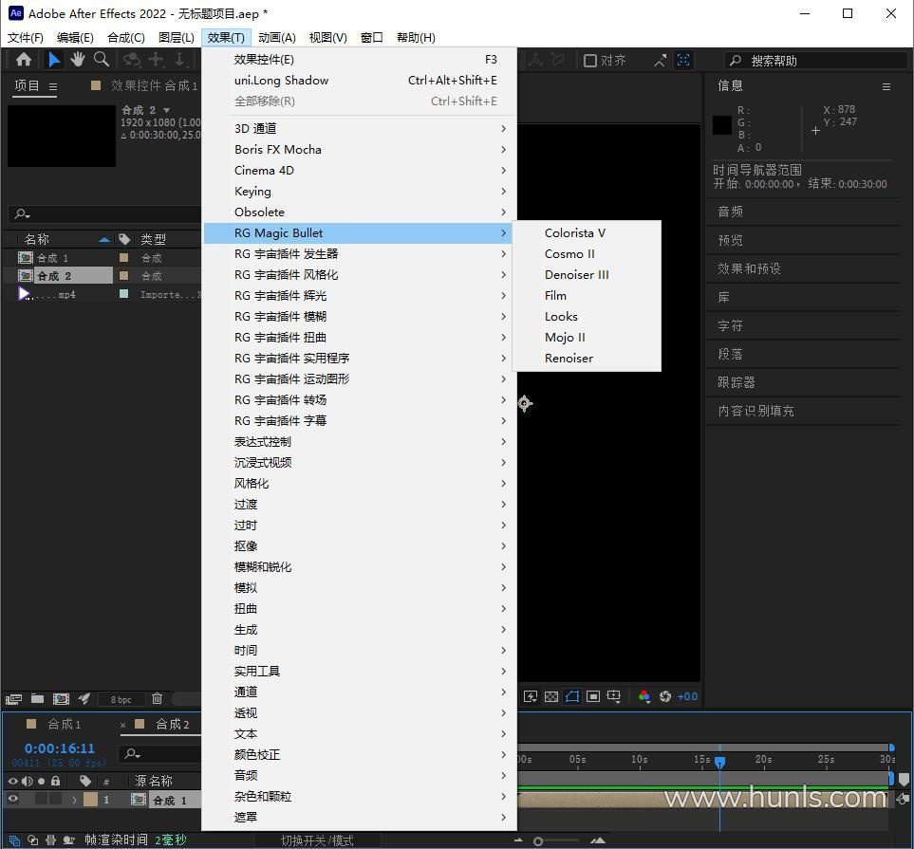This screenshot has width=914, height=849.
Task: Click the Home icon in toolbar
Action: pos(24,60)
